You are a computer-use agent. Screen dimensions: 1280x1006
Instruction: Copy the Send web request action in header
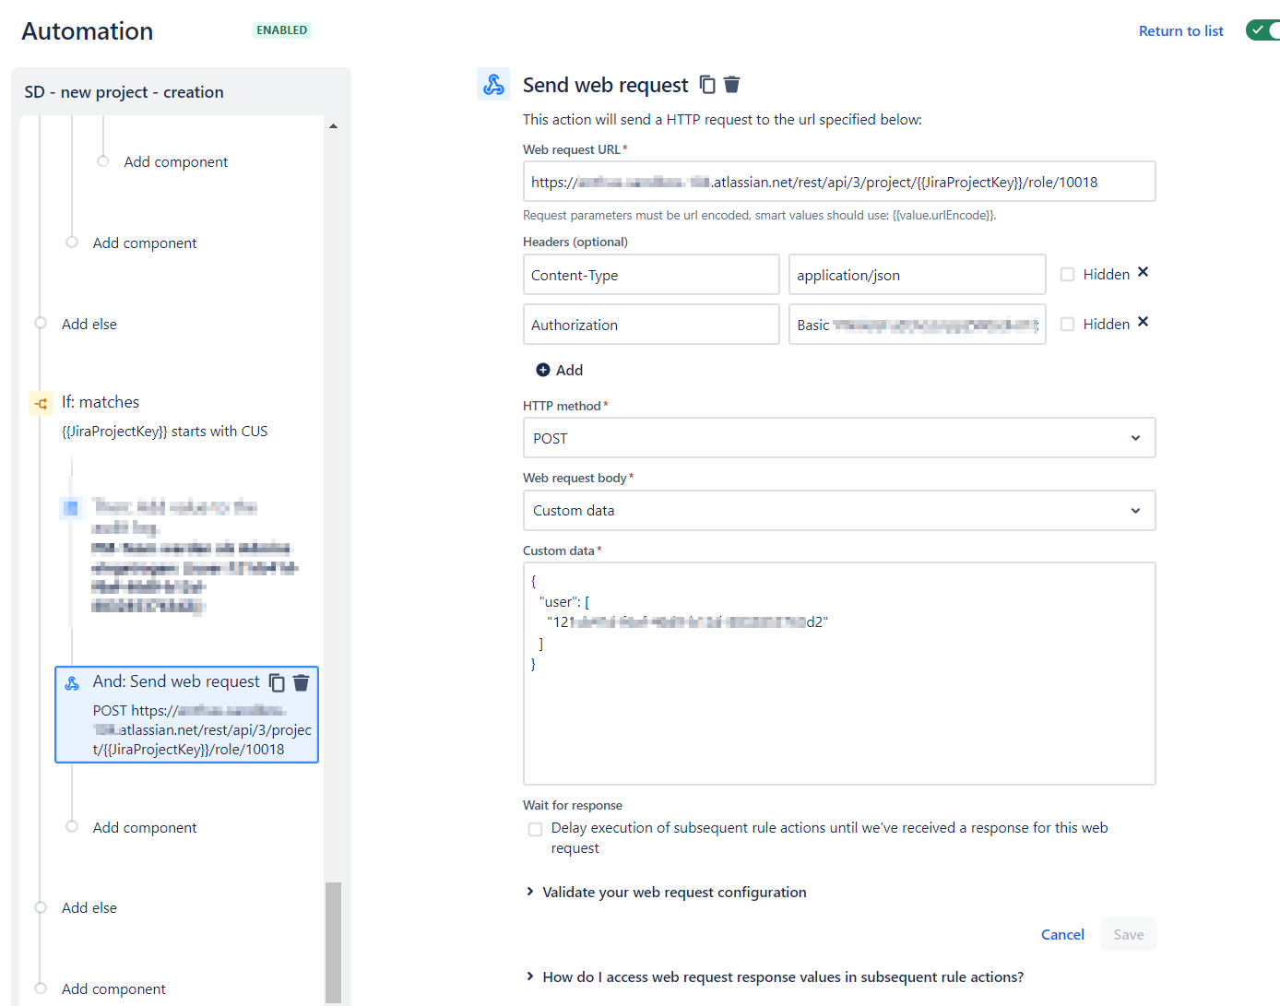click(707, 85)
